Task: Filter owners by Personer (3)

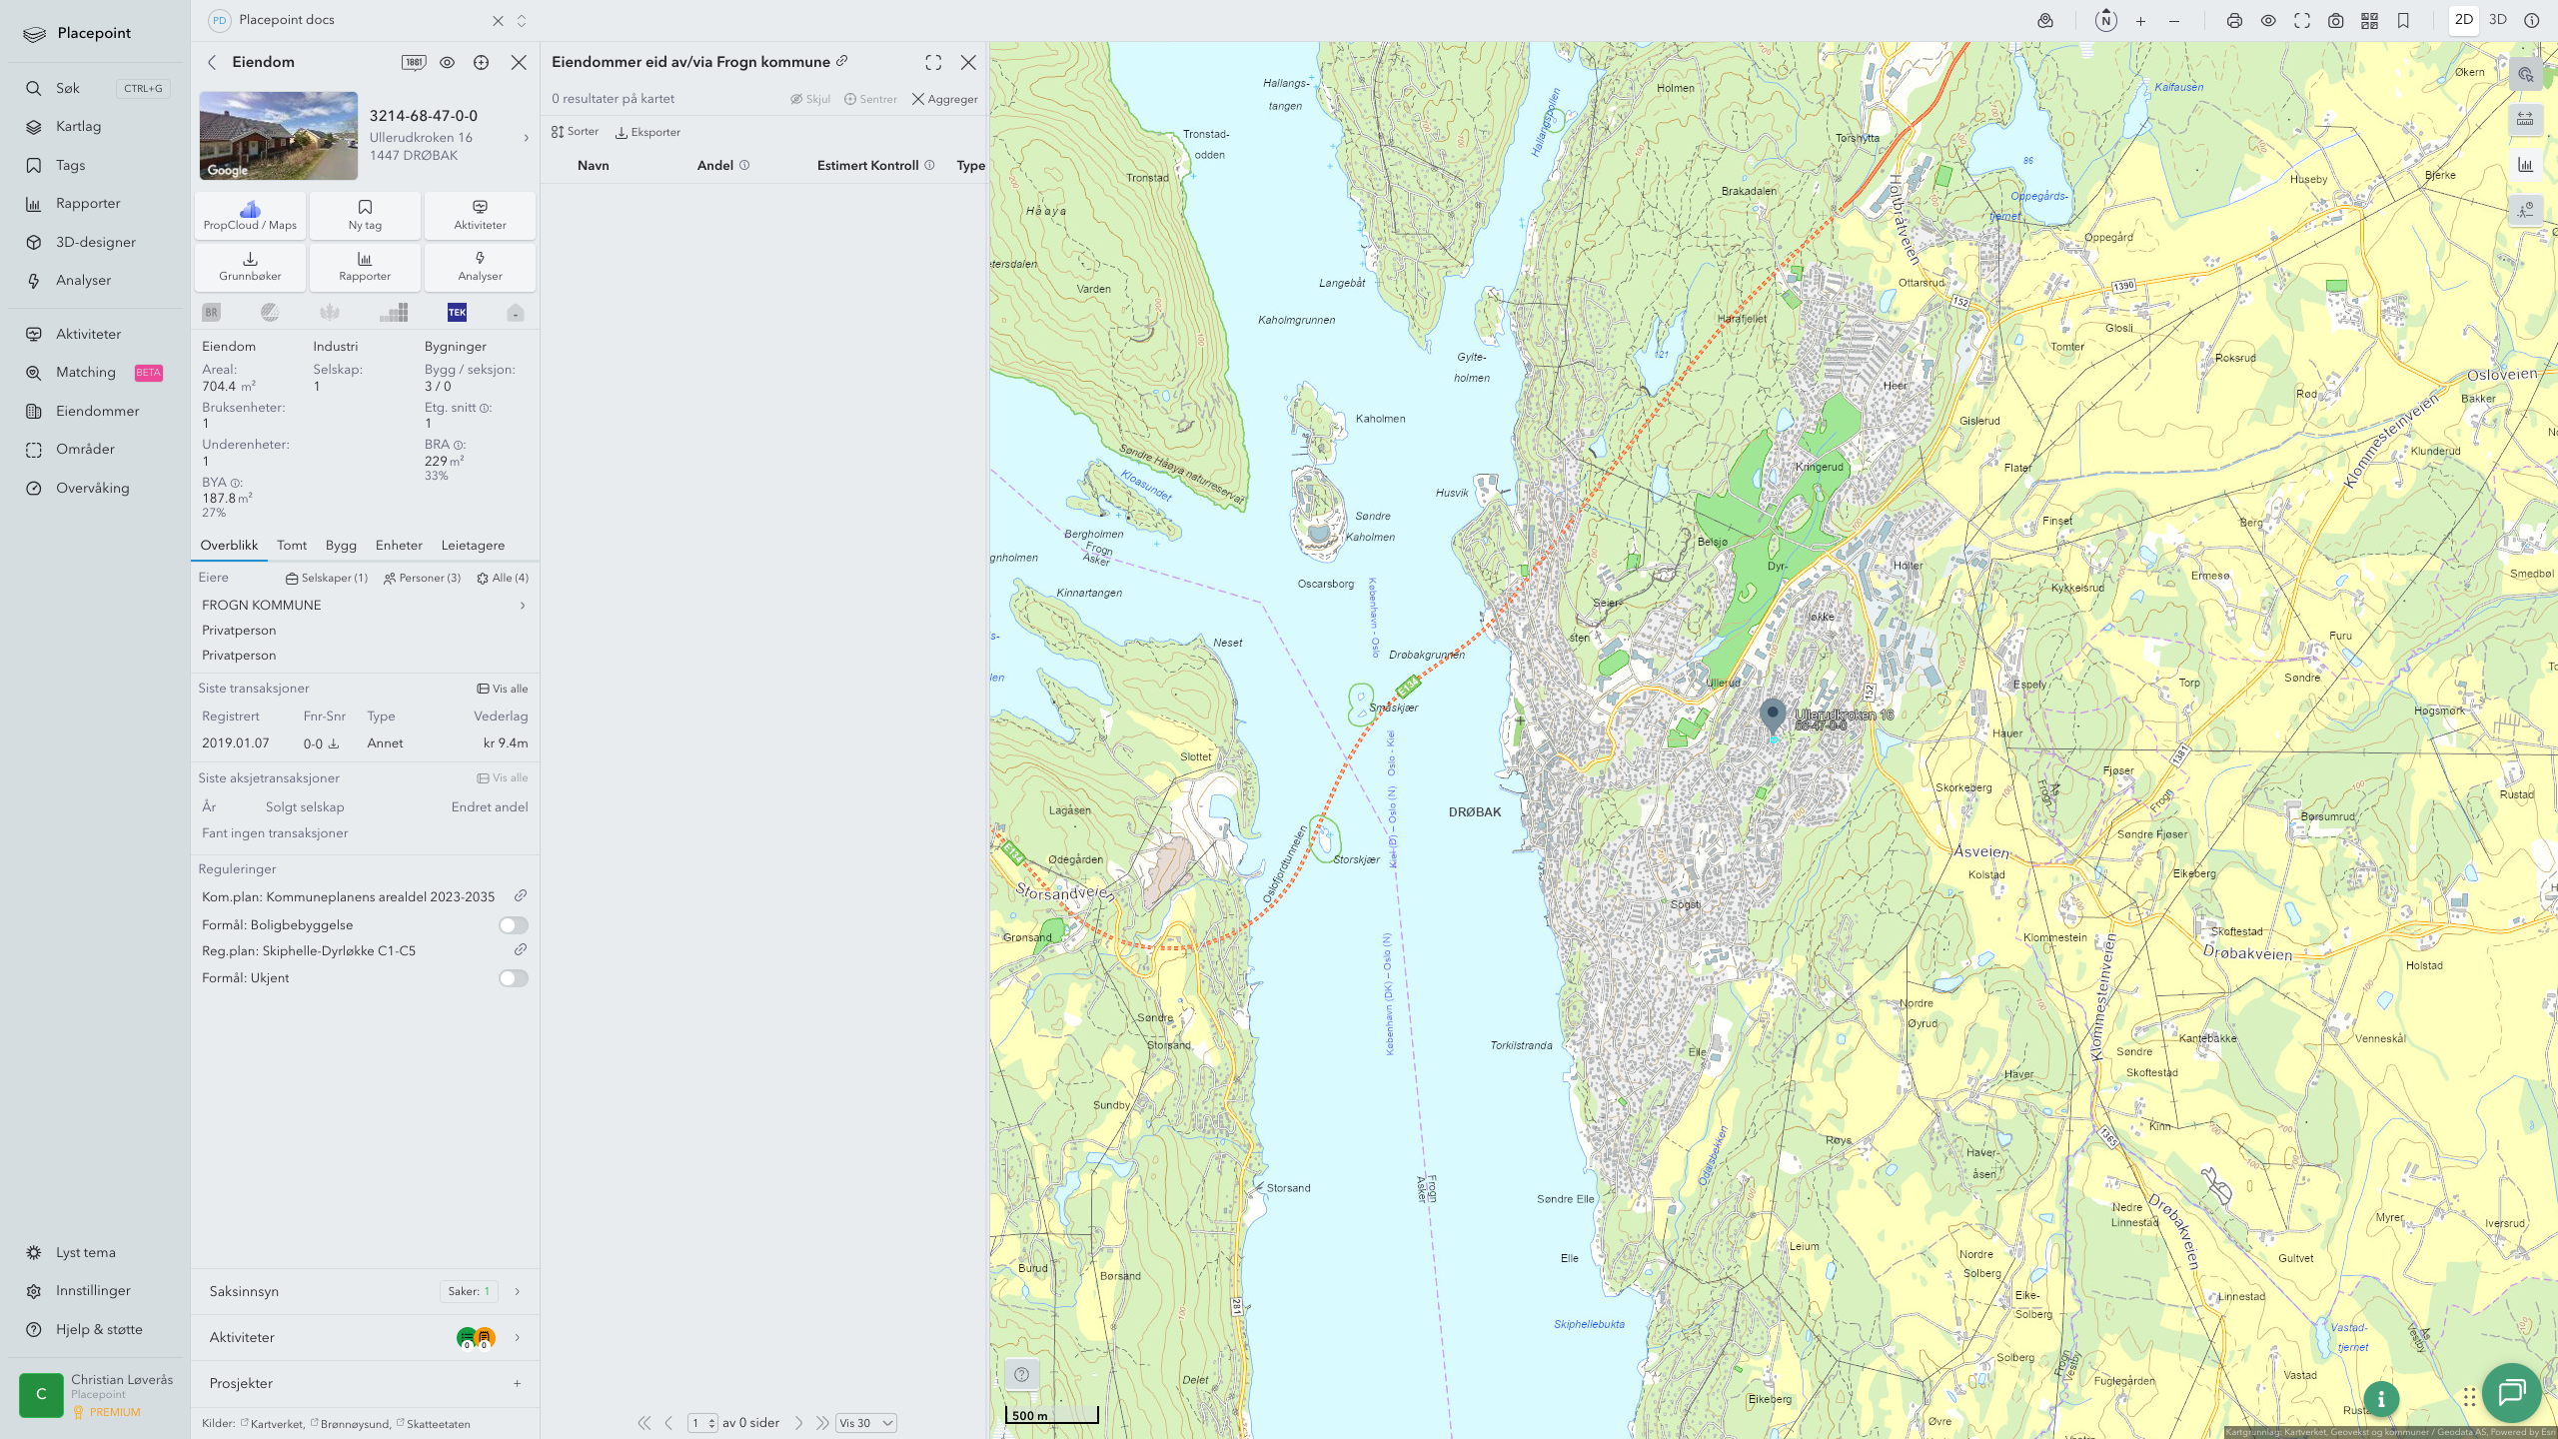Action: tap(422, 578)
